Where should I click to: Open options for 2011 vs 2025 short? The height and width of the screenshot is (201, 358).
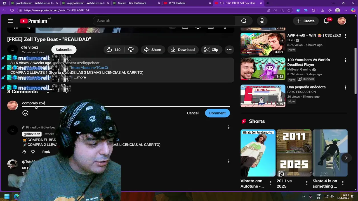pos(307,183)
